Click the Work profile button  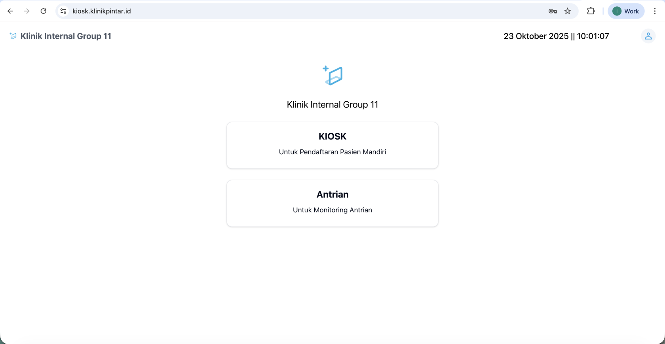626,11
